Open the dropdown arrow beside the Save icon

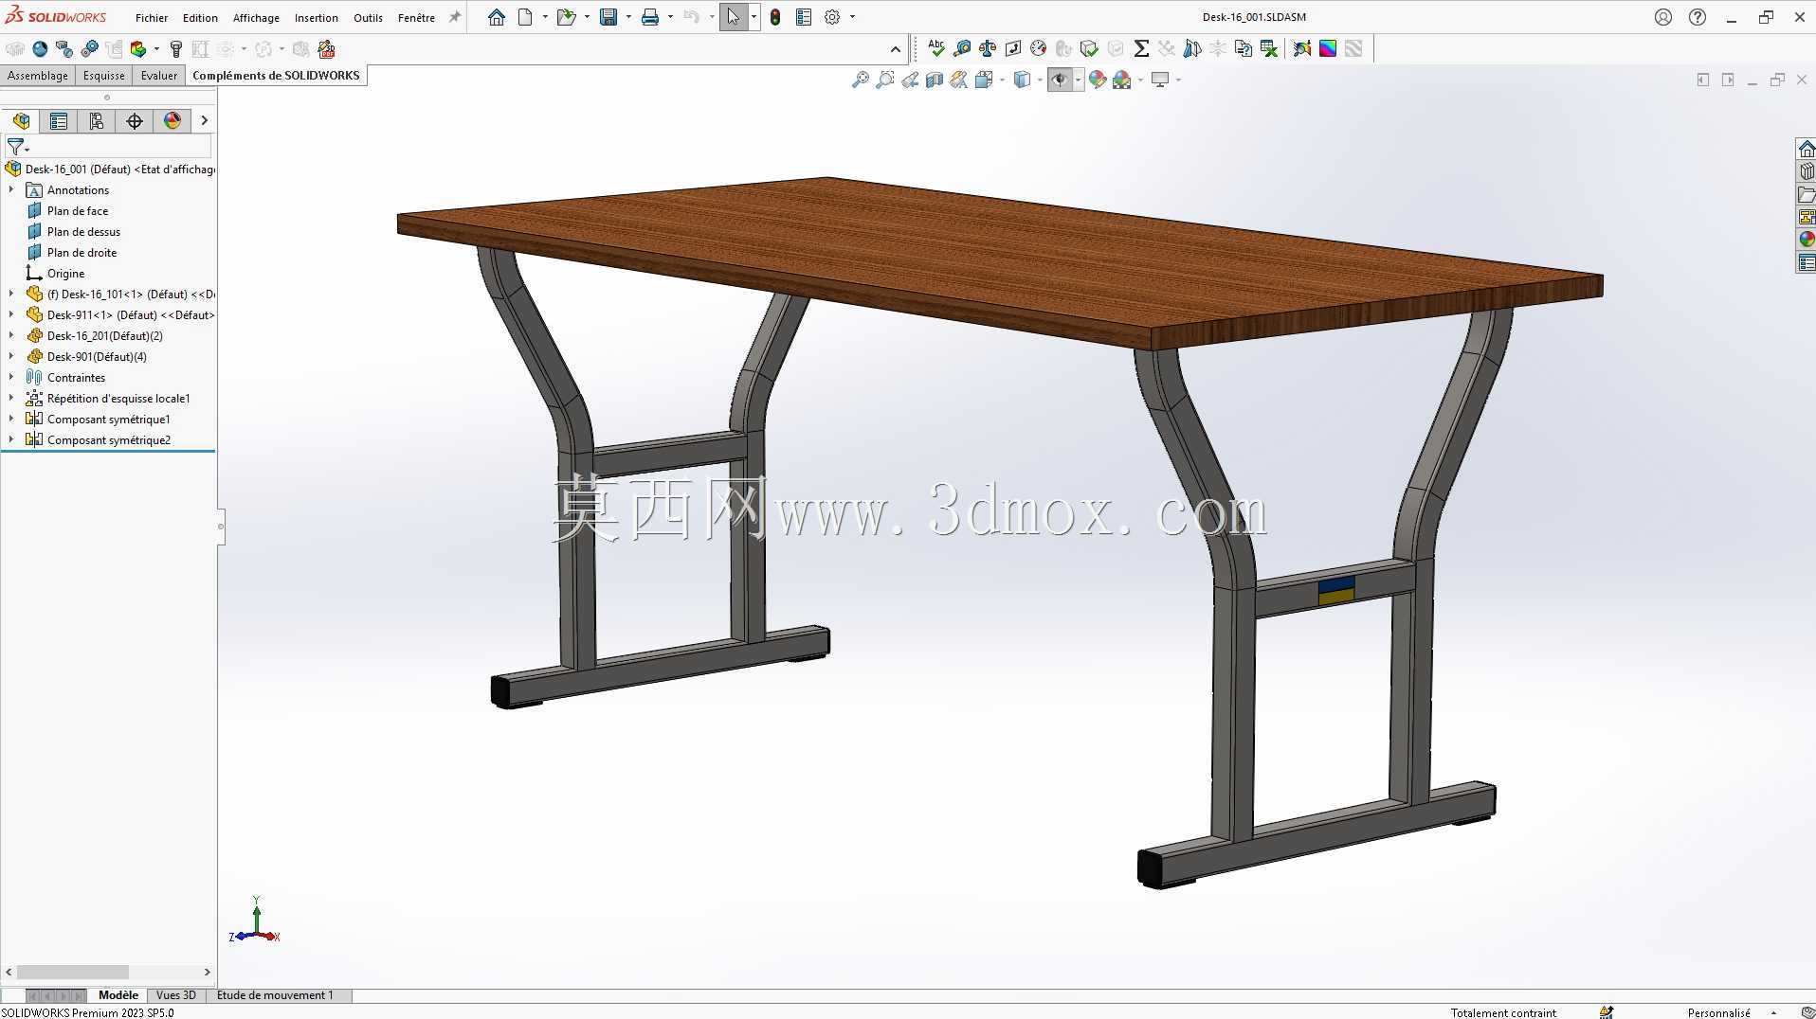coord(628,17)
